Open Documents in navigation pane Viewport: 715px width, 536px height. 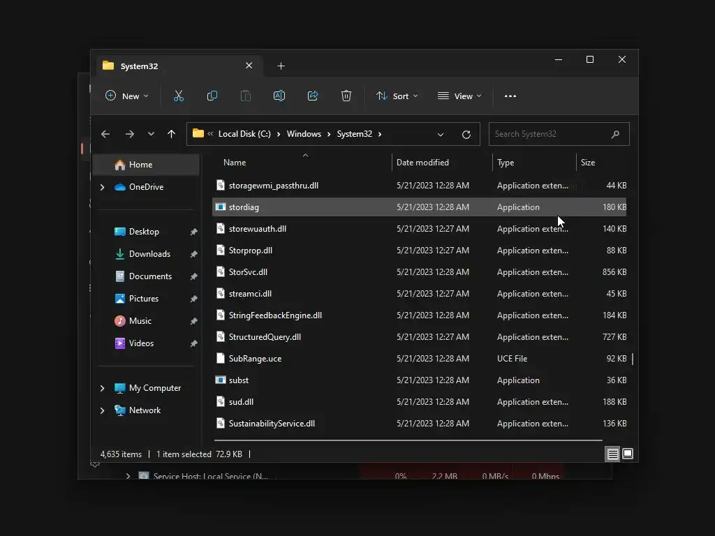(x=151, y=276)
